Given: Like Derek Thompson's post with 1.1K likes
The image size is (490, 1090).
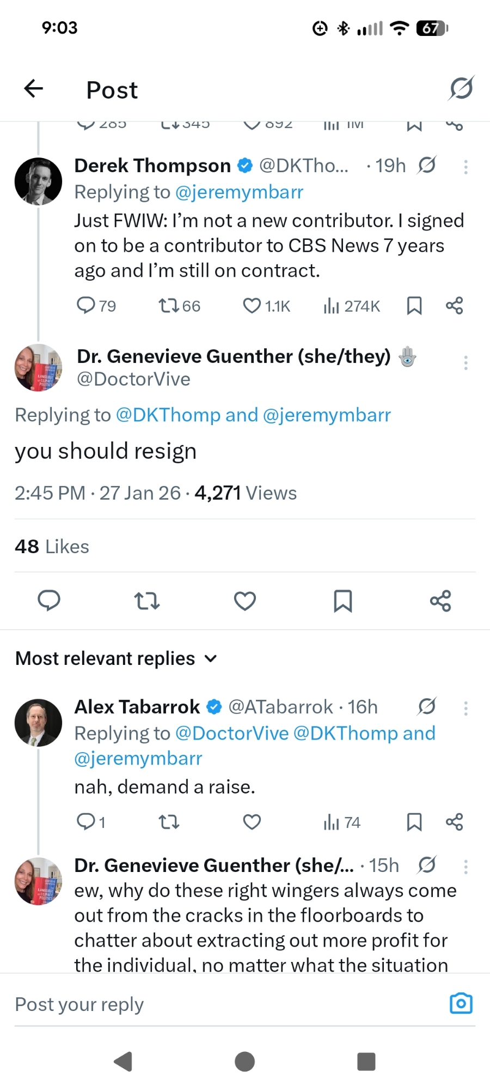Looking at the screenshot, I should [x=252, y=306].
